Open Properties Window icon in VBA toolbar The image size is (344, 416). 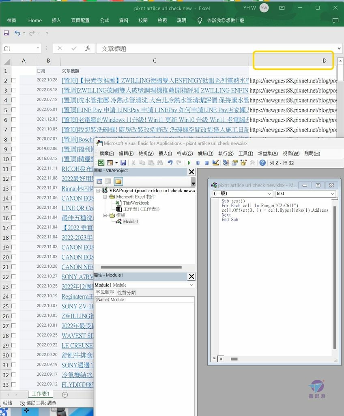point(234,162)
